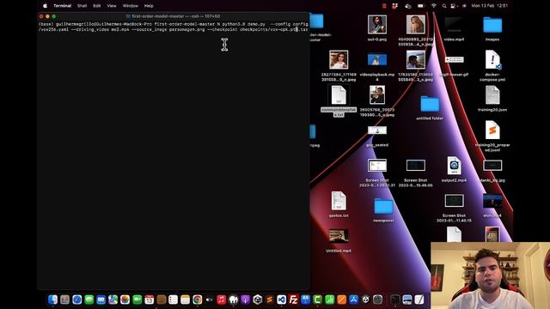Open Music from the Dock
Viewport: 550px width, 309px height.
(222, 300)
